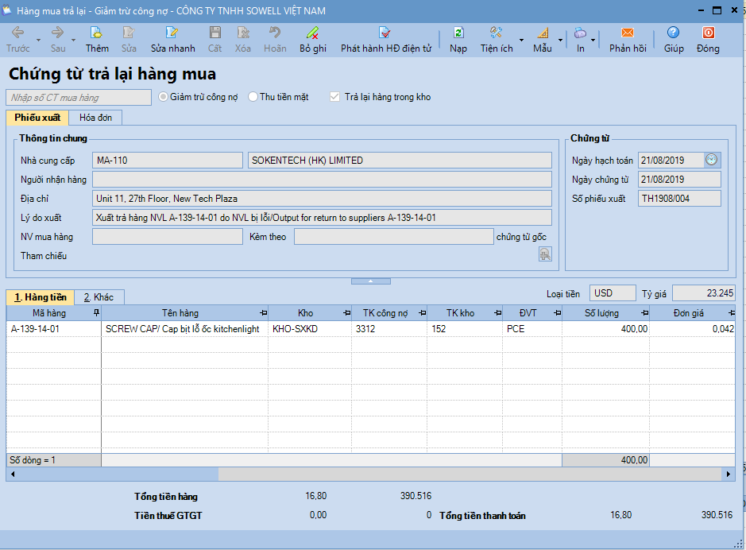Collapse the general info panel with arrow
The width and height of the screenshot is (746, 550).
372,281
